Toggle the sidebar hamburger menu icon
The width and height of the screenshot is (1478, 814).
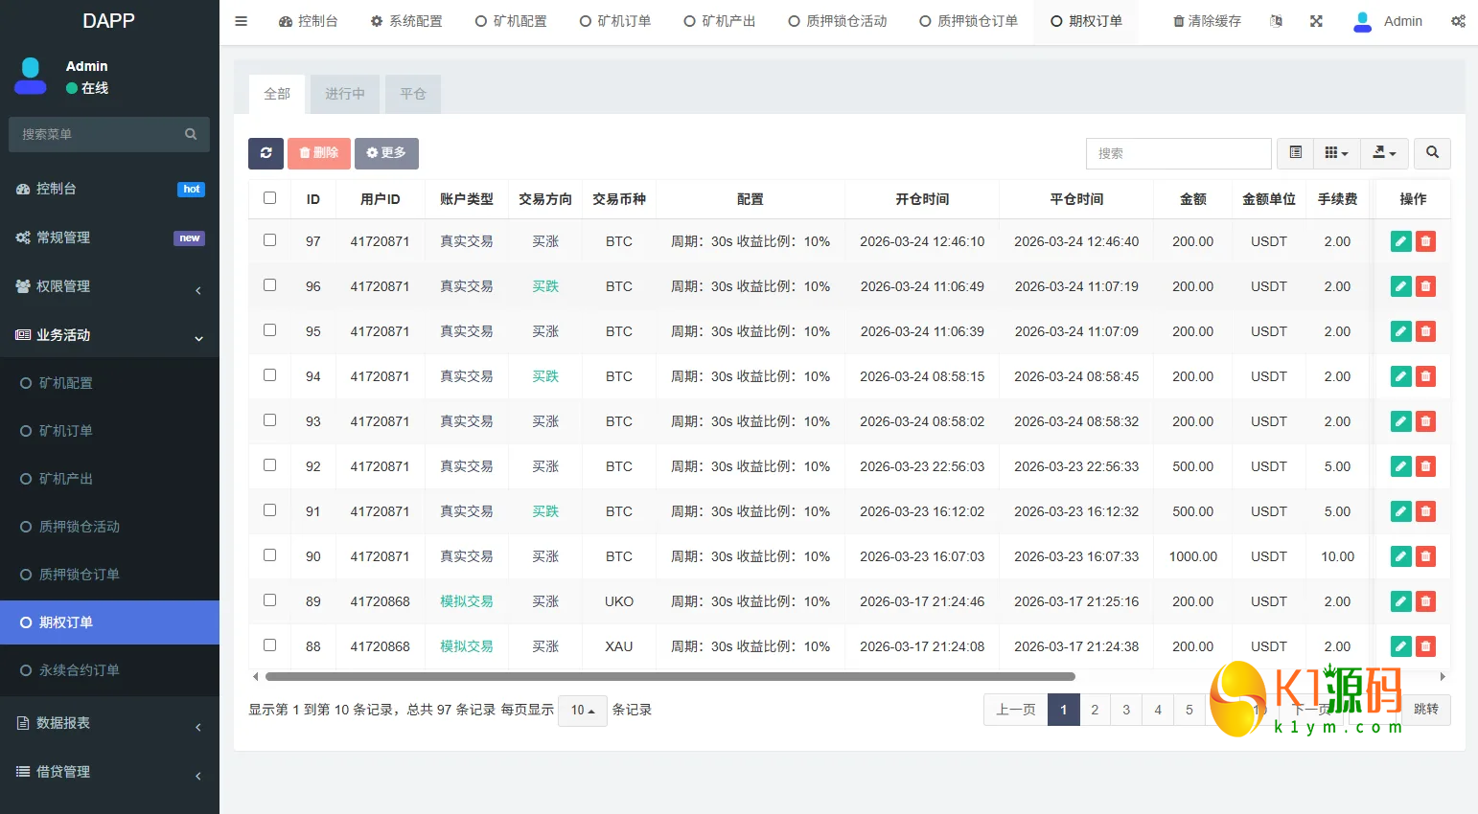point(242,21)
